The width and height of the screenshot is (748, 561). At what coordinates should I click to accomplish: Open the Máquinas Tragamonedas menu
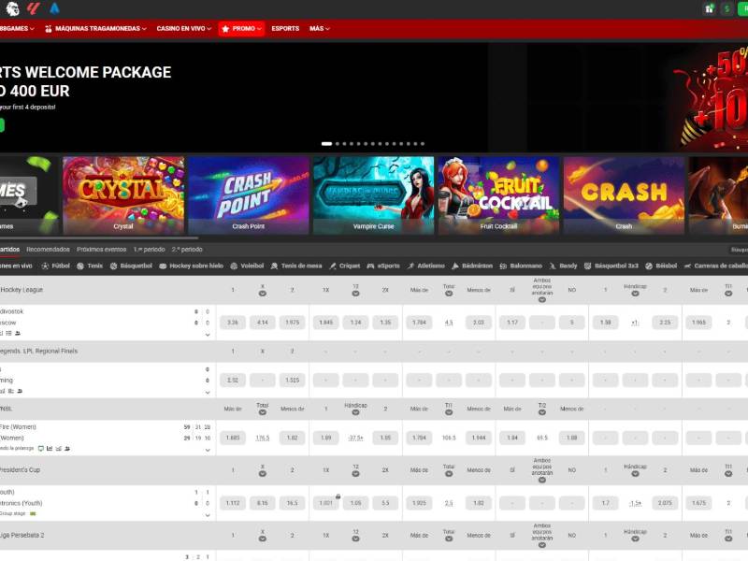coord(95,29)
